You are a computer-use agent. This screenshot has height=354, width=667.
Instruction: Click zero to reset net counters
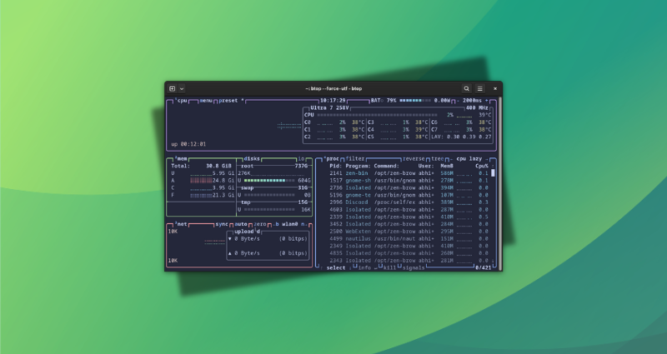[260, 224]
